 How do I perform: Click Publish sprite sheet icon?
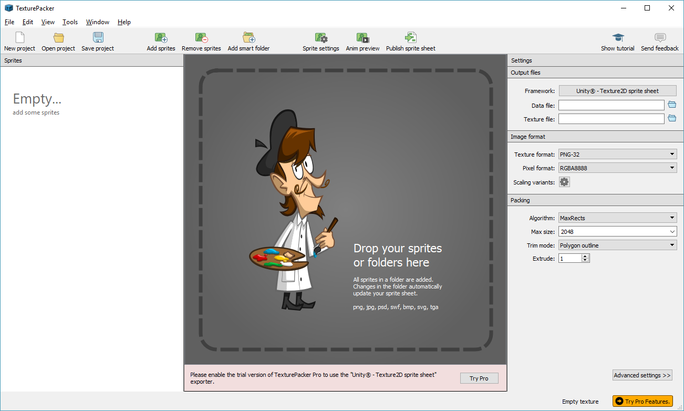click(410, 38)
